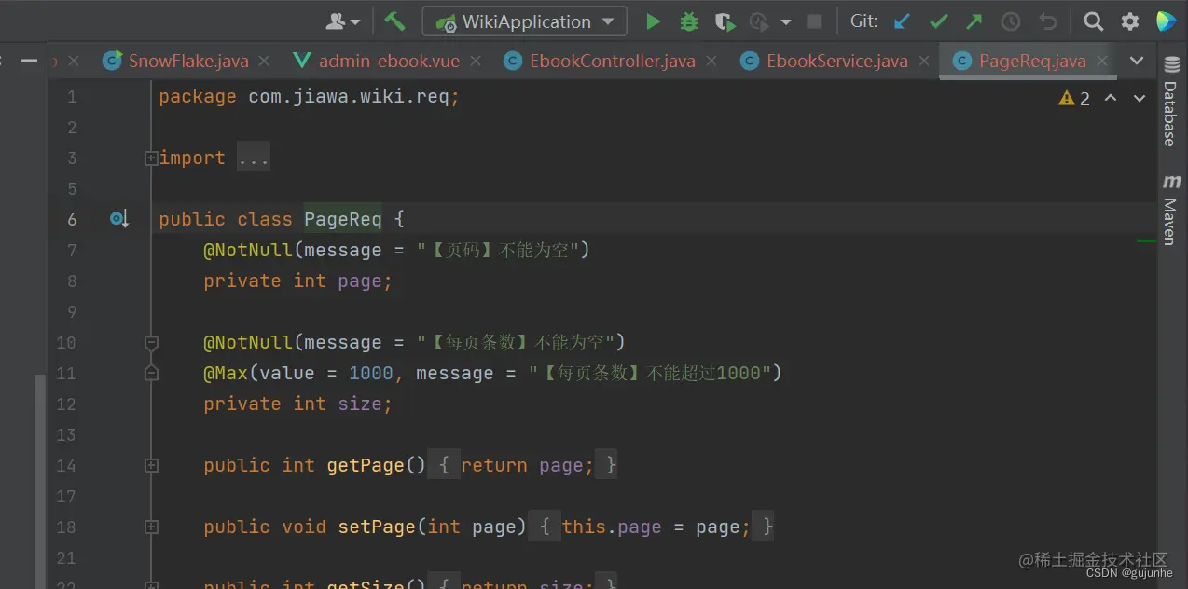Open Search Everywhere magnifier icon
This screenshot has height=589, width=1188.
coord(1093,21)
